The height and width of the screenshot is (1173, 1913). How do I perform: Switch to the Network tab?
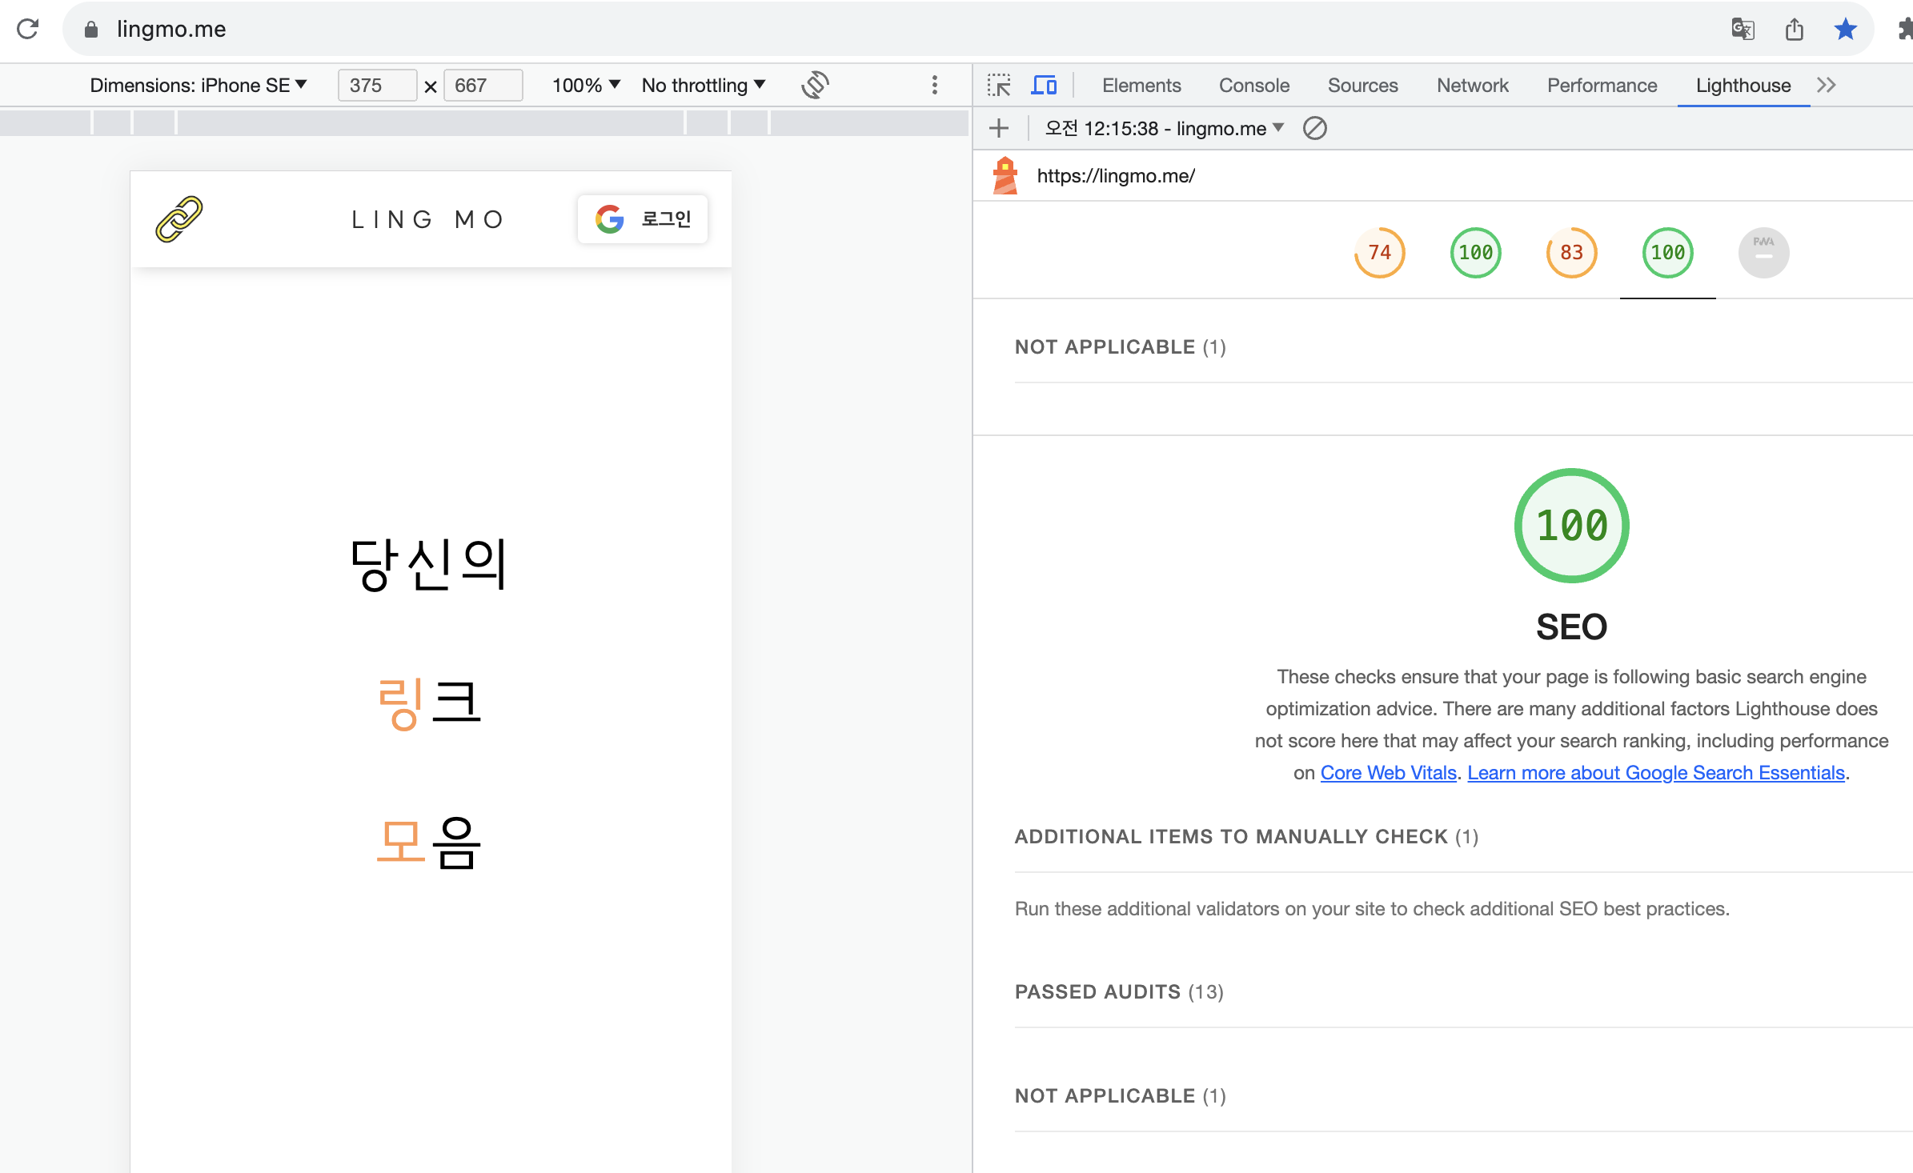[1471, 85]
